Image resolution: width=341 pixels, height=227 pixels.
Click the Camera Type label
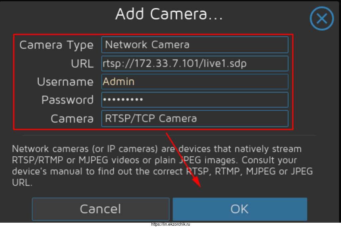coord(56,45)
